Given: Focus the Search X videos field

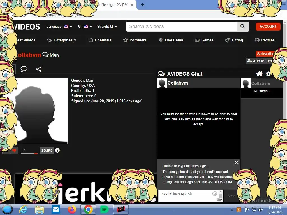Looking at the screenshot, I should click(x=182, y=27).
